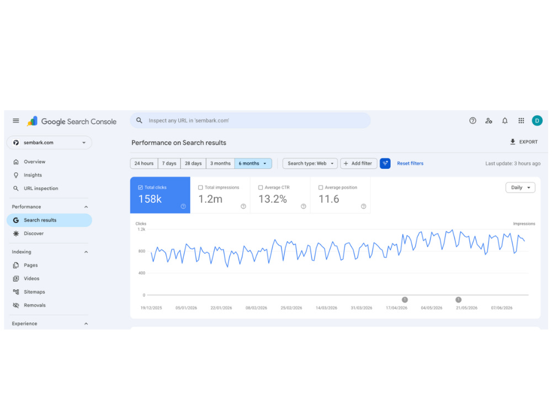Click the Sitemaps tree icon

click(16, 292)
